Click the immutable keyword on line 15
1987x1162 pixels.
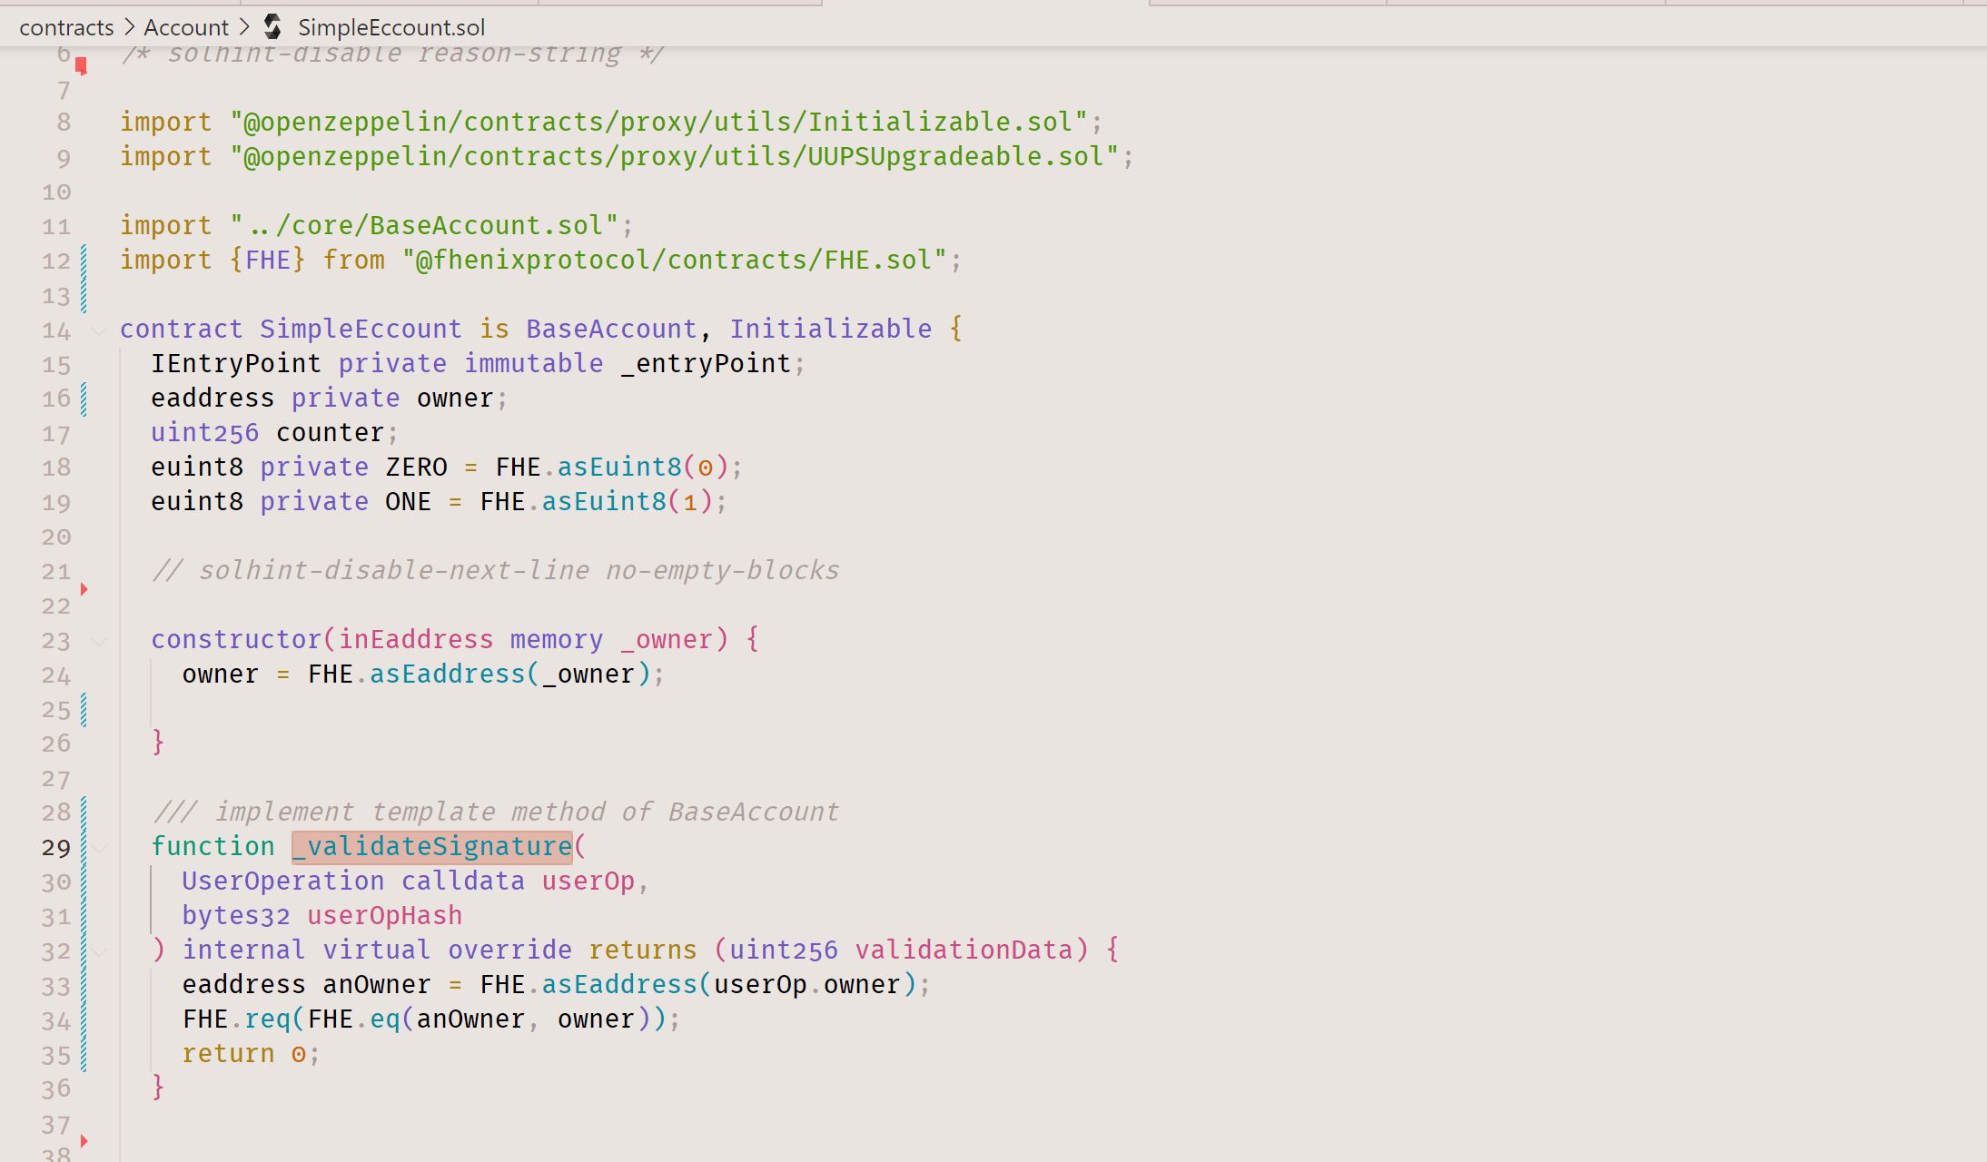(534, 363)
